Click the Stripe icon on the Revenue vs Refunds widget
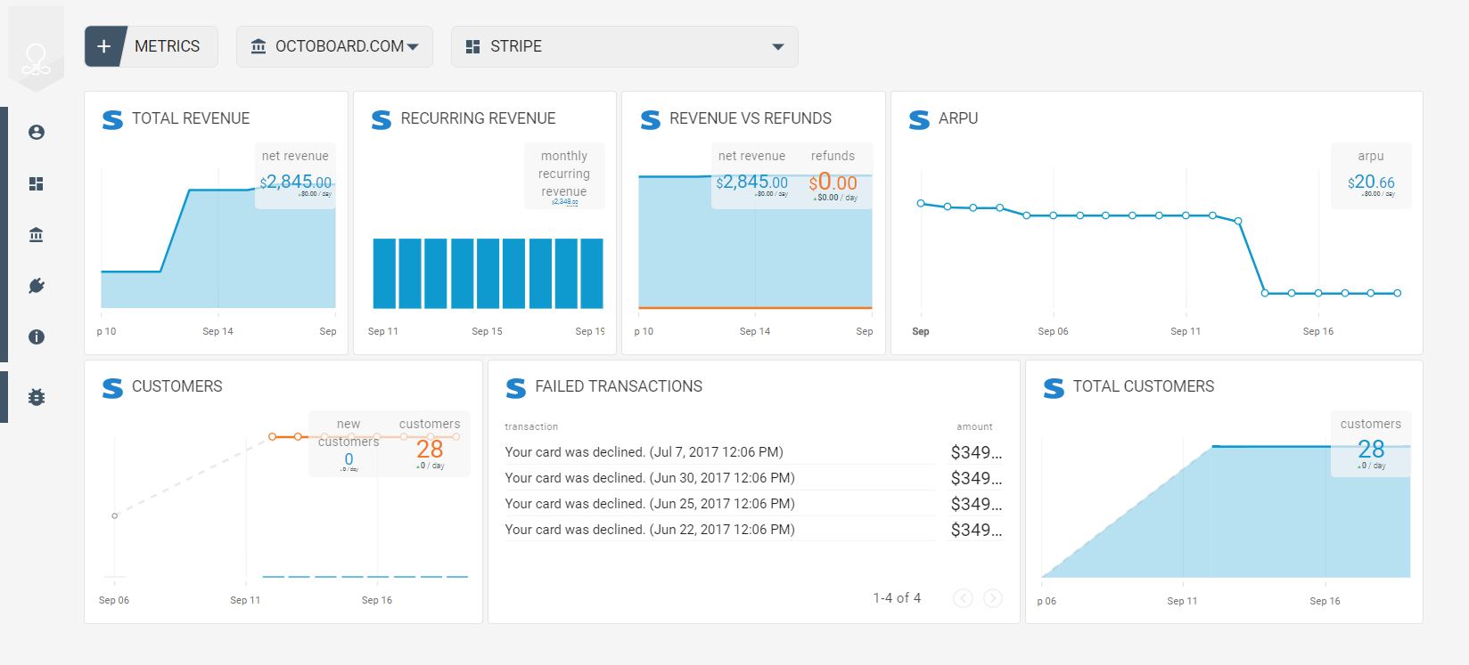This screenshot has height=665, width=1469. [650, 119]
